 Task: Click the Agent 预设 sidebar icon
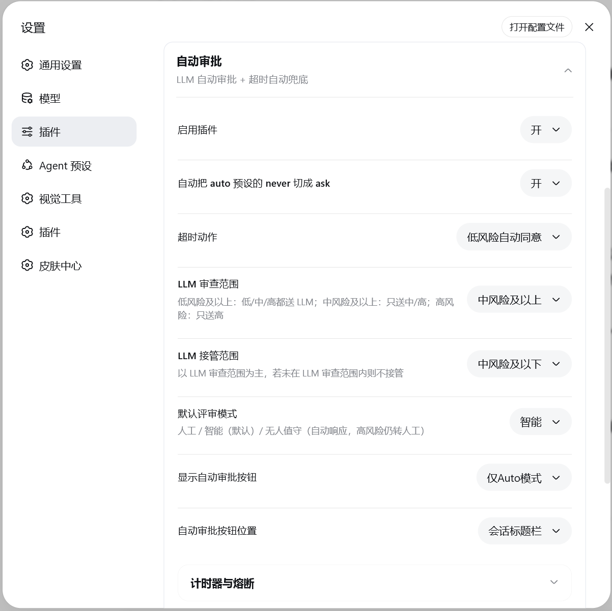[x=27, y=165]
